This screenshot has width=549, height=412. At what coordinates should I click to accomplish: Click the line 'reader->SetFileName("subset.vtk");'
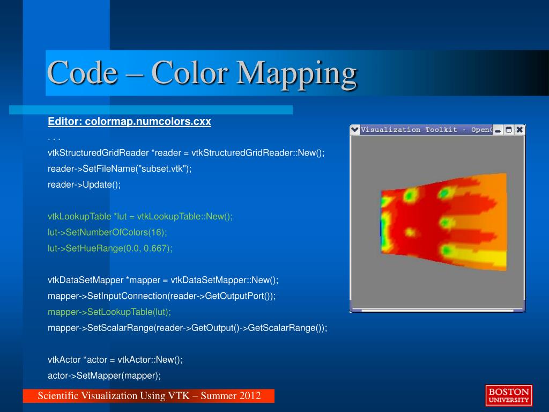tap(120, 169)
